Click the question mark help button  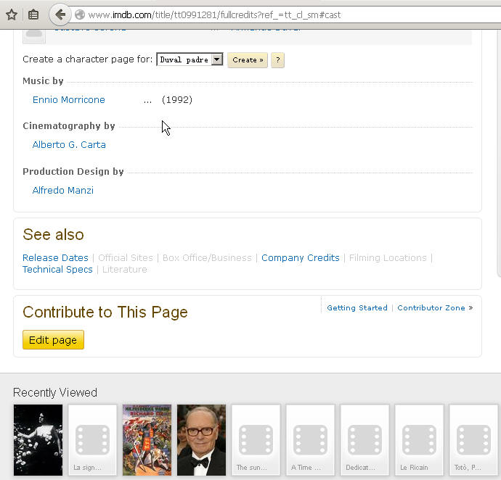(x=277, y=60)
